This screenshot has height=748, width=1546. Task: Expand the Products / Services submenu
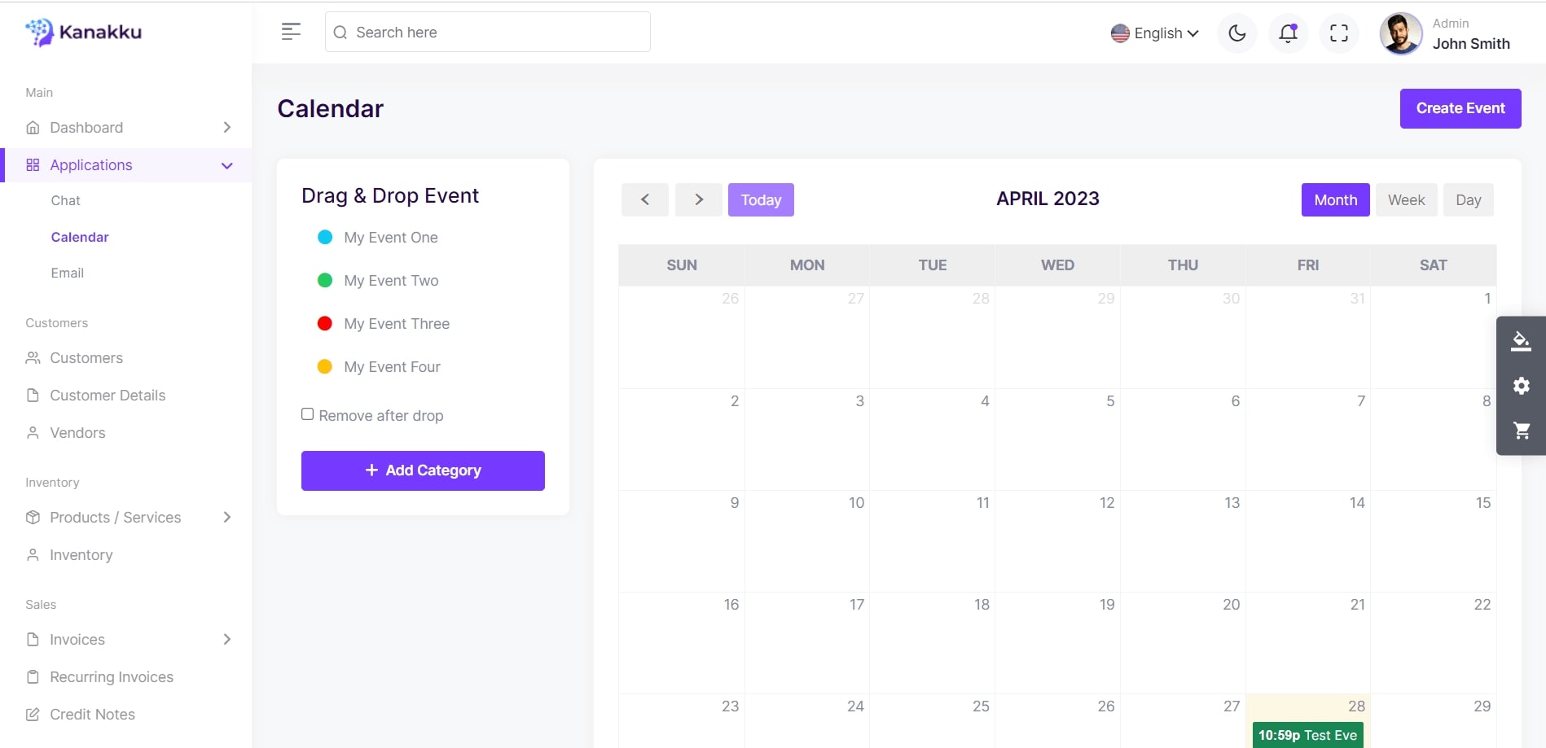[227, 518]
